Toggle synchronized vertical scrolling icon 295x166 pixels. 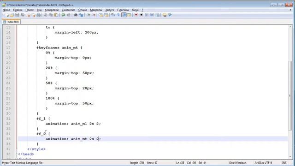point(101,15)
